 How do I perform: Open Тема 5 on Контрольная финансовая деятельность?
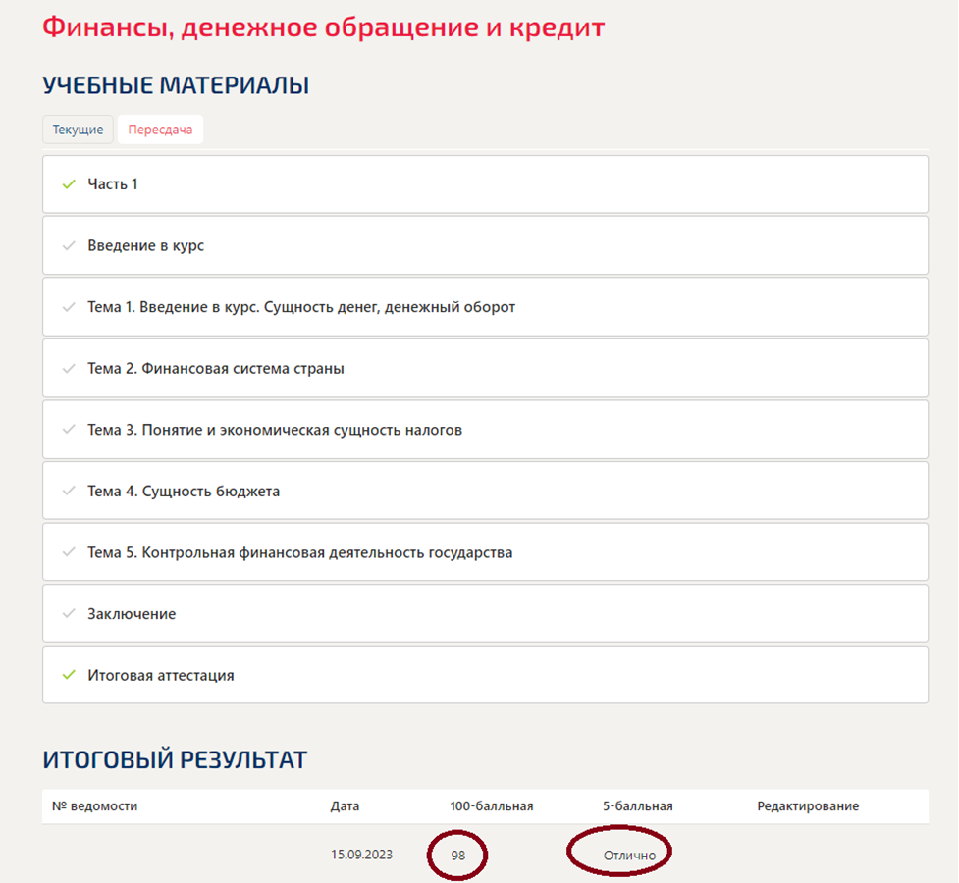[485, 552]
